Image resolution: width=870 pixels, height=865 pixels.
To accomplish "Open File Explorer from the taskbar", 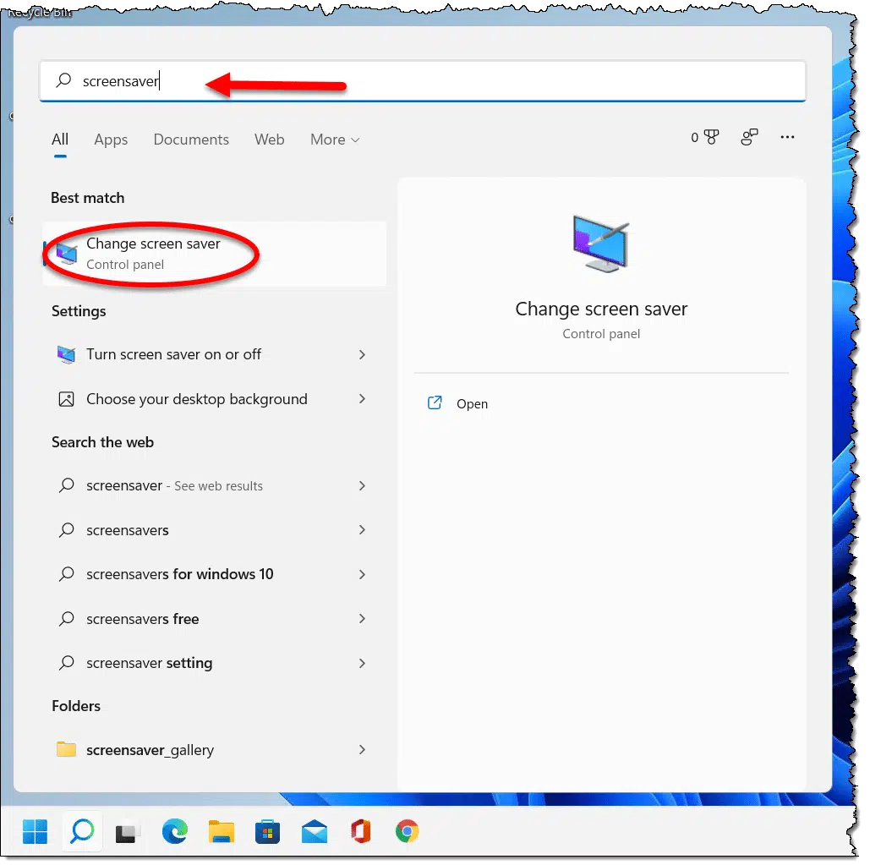I will tap(221, 833).
